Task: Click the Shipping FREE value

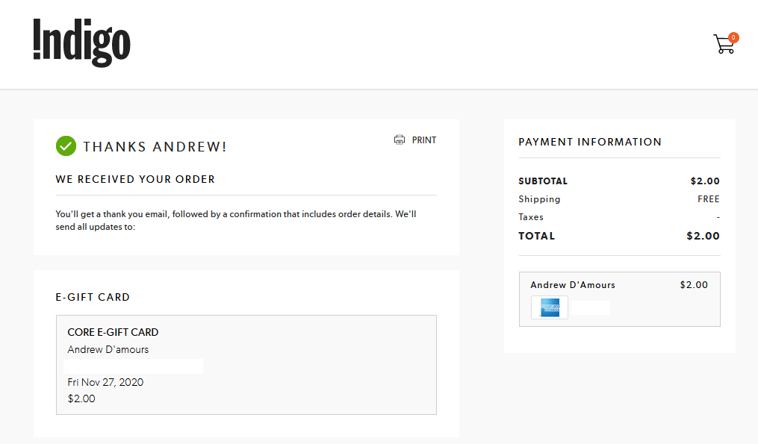Action: point(709,199)
